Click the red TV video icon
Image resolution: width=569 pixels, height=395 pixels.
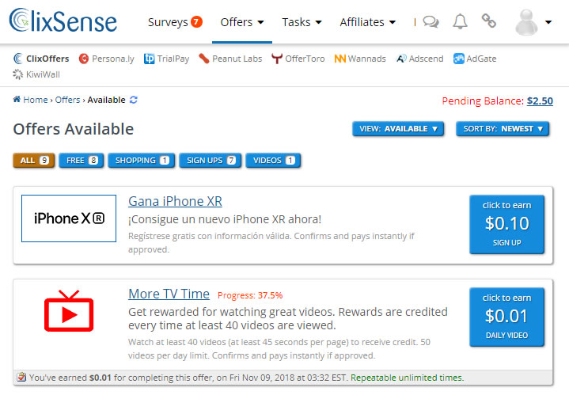pyautogui.click(x=69, y=311)
